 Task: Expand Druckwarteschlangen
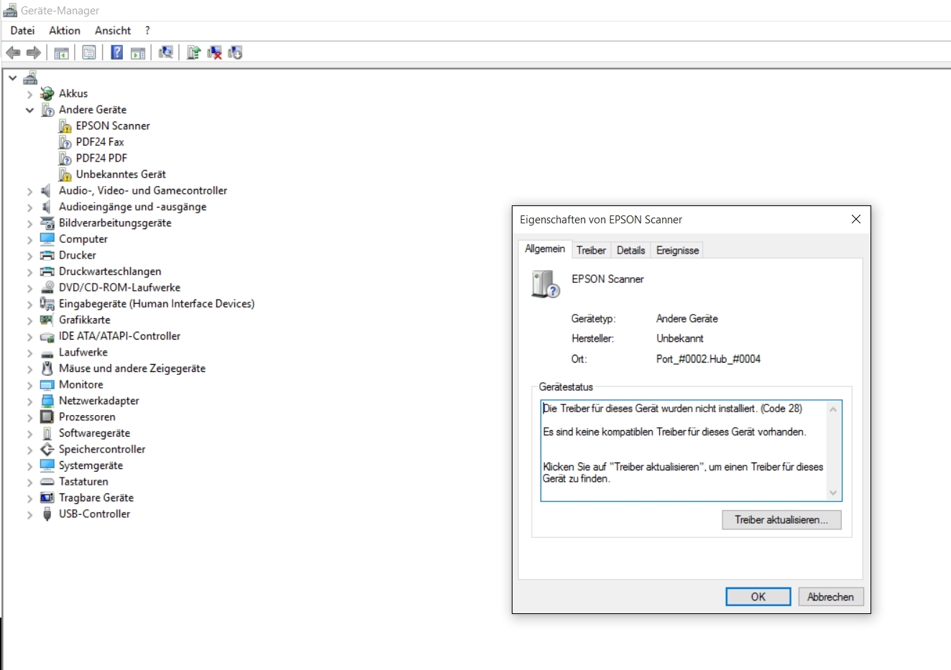coord(29,271)
